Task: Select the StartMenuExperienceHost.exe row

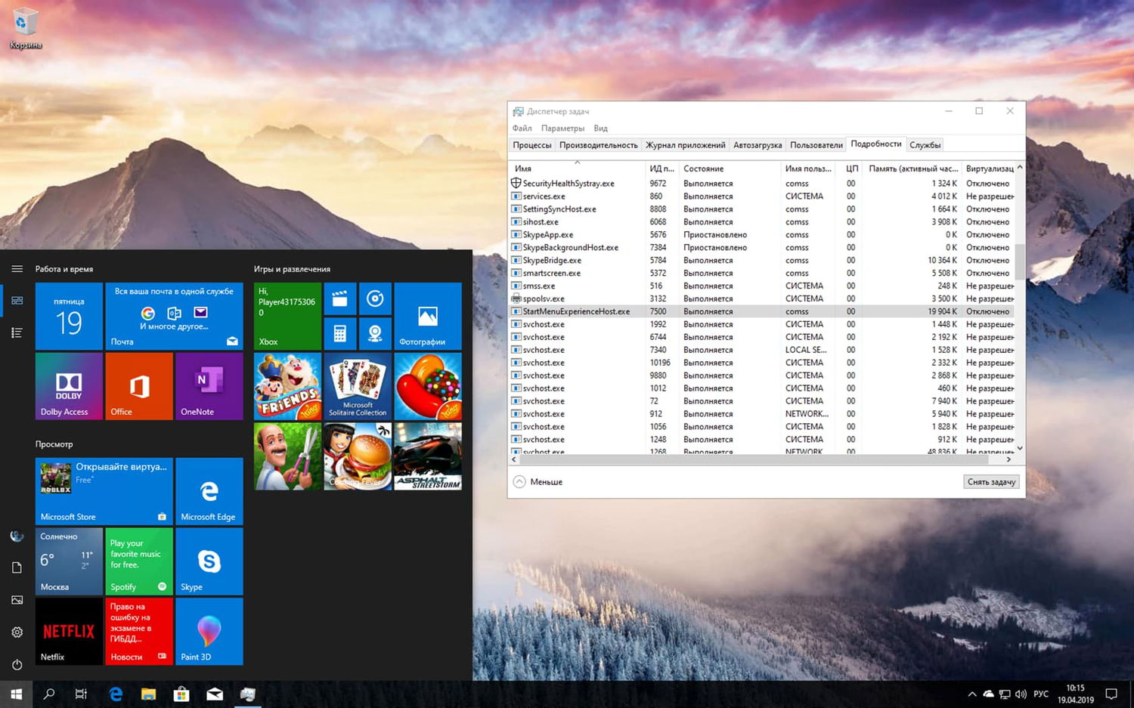Action: pos(761,311)
